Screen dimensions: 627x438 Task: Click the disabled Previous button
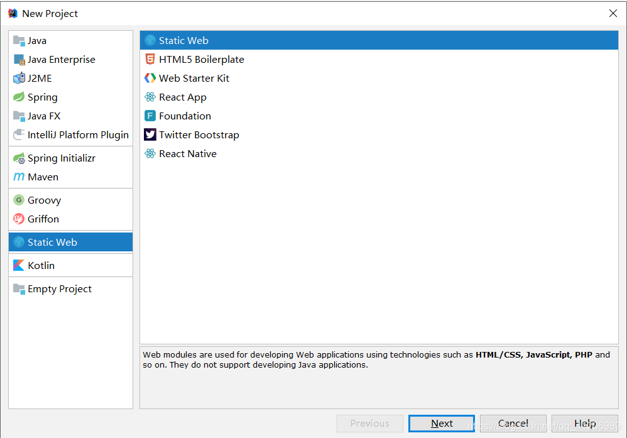[x=370, y=423]
